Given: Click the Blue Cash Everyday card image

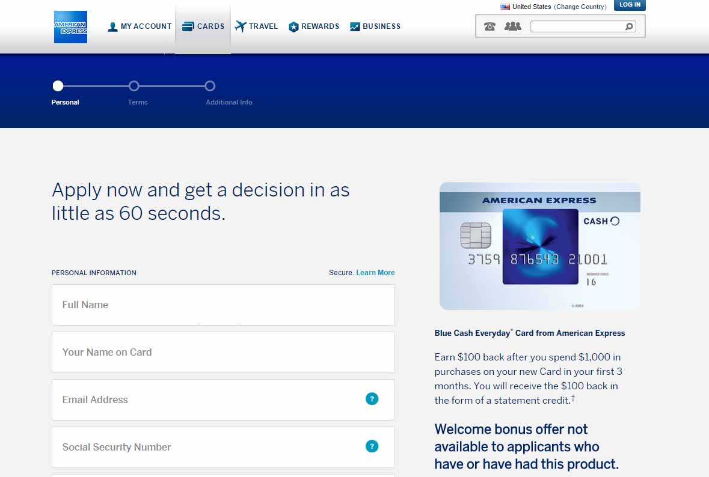Looking at the screenshot, I should click(540, 246).
